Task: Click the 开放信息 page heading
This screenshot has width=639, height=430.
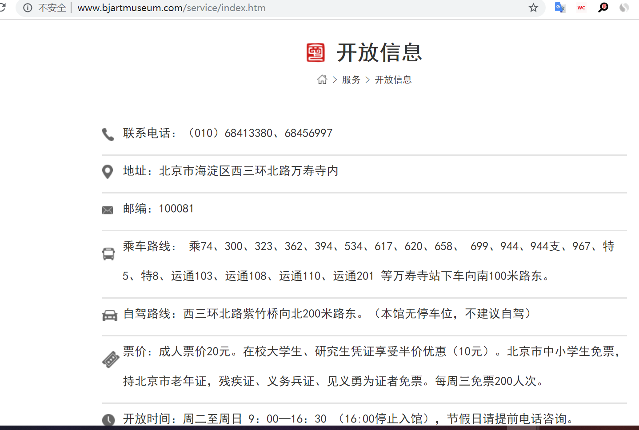Action: 379,53
